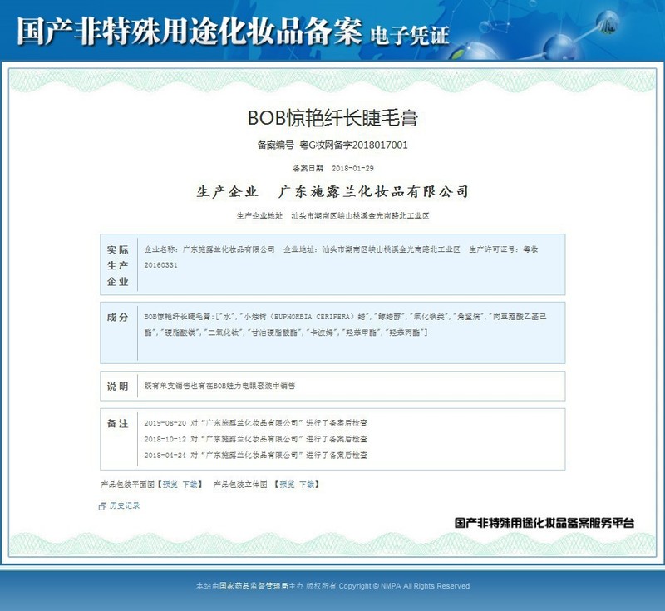Click ingredient list starting with 水
Image resolution: width=665 pixels, height=611 pixels.
(345, 324)
